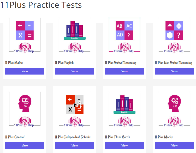Click the 11 Plus Mocks title text

tap(164, 137)
